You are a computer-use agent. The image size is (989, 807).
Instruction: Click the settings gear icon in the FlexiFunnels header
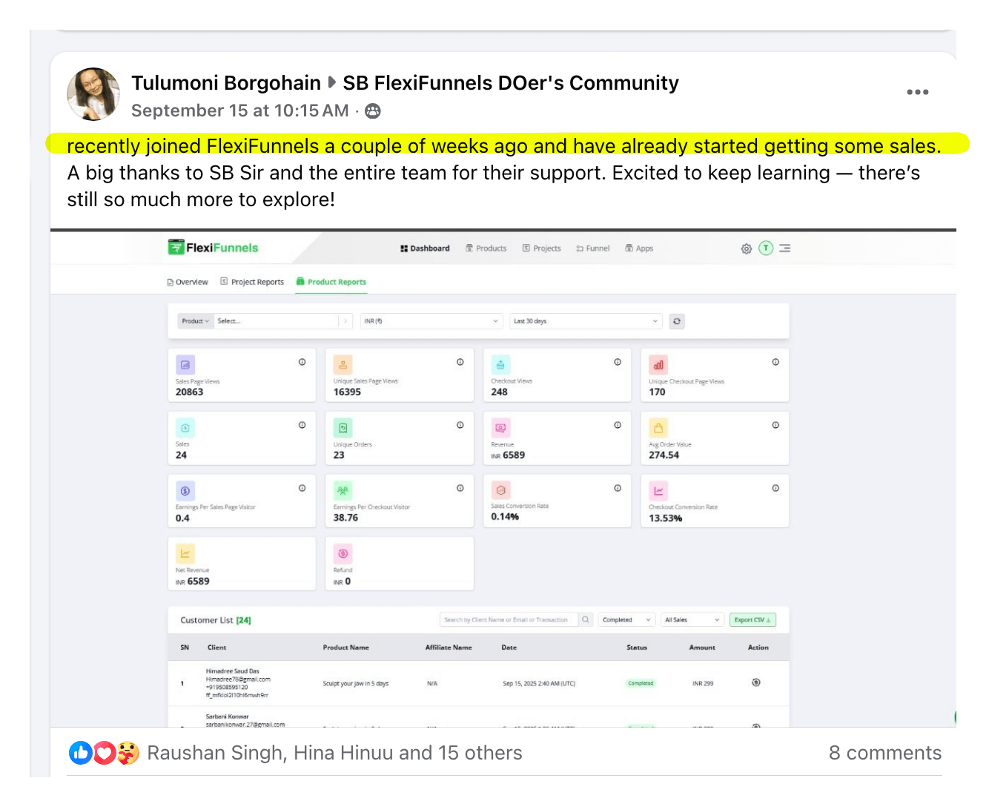746,248
